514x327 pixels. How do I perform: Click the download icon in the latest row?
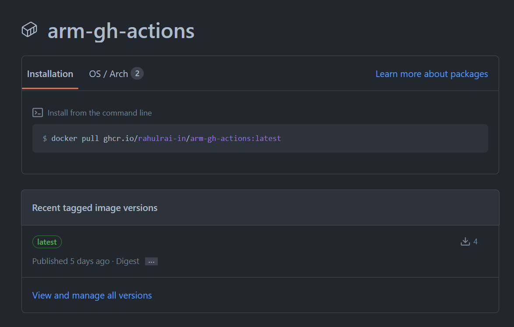coord(465,242)
